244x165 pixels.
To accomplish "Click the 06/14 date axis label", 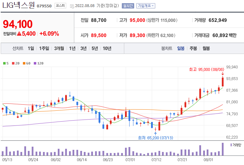I will coord(82,160).
